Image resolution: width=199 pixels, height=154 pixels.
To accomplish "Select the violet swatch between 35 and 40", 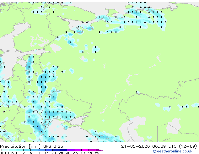I will click(78, 150).
